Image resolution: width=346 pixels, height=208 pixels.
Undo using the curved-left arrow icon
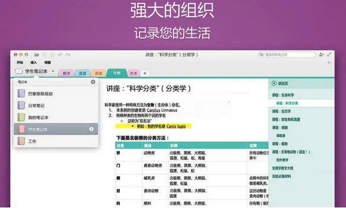pos(60,55)
